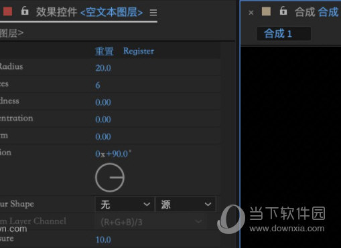The image size is (341, 248).
Task: Click the value 10.0 at the bottom
Action: click(103, 240)
